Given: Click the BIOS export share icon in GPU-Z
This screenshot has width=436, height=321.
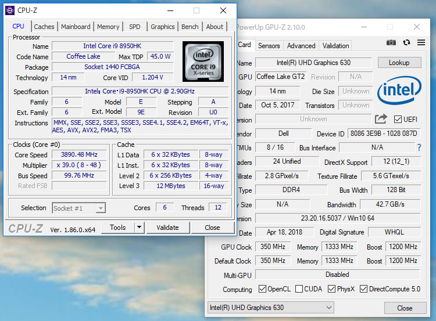Looking at the screenshot, I should coord(381,119).
